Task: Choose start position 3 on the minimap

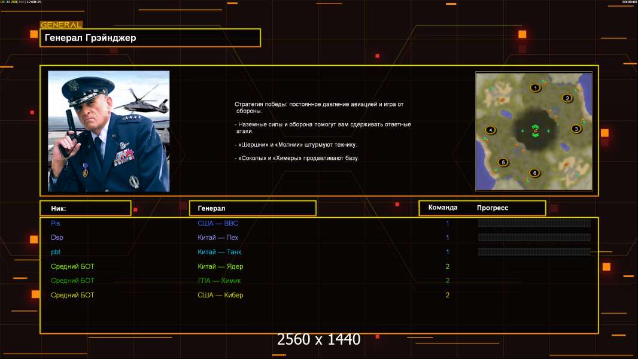Action: [x=576, y=129]
